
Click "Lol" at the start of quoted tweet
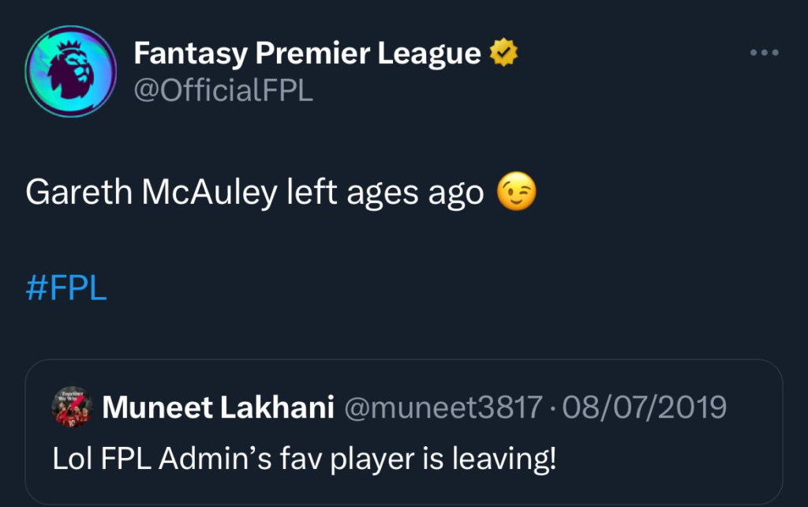click(x=69, y=459)
